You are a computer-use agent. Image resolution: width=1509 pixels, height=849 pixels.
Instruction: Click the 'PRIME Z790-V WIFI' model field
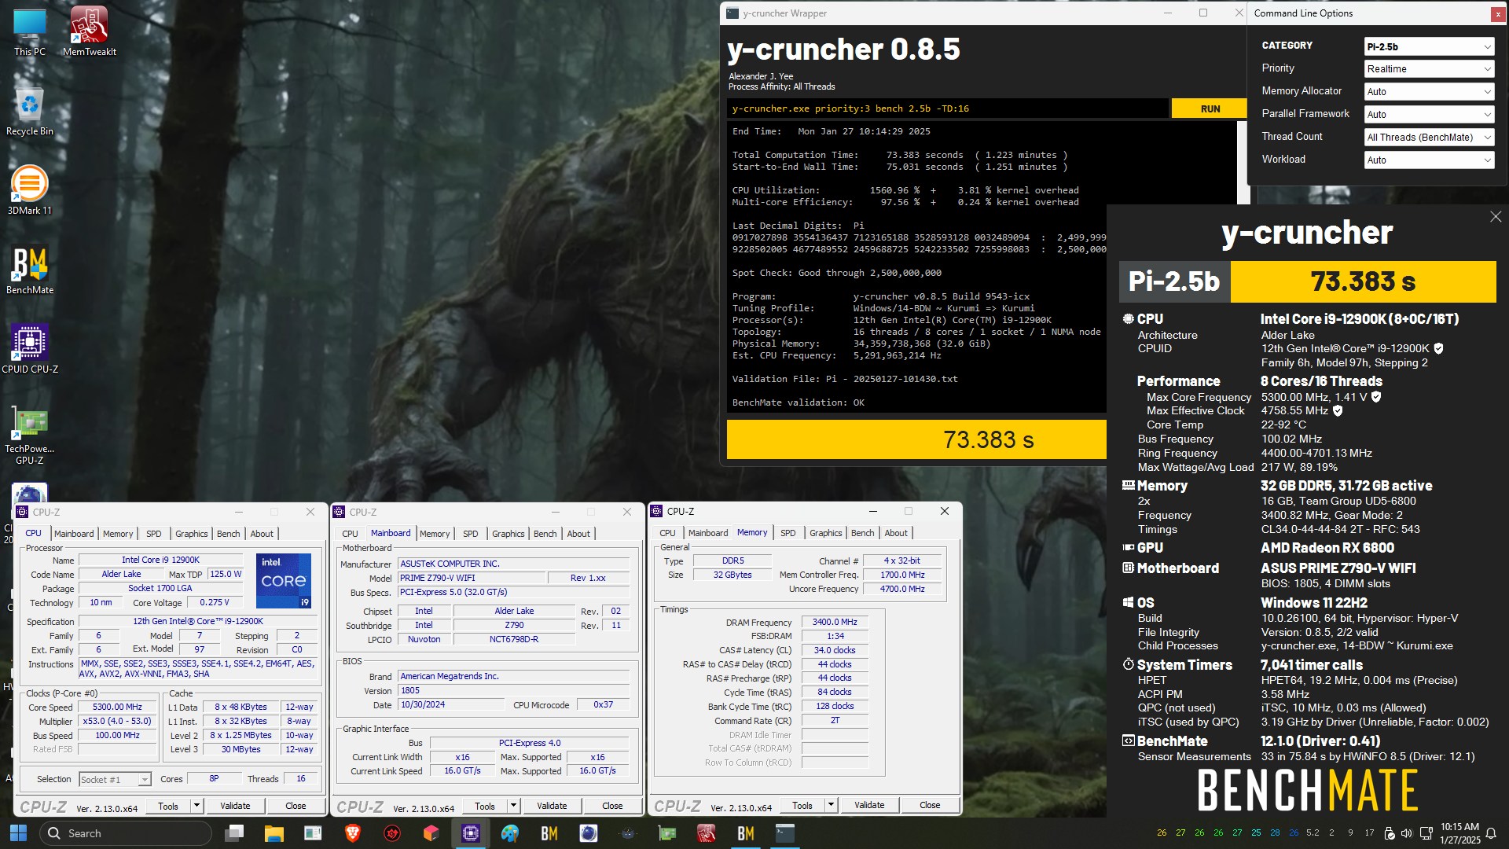(x=471, y=578)
